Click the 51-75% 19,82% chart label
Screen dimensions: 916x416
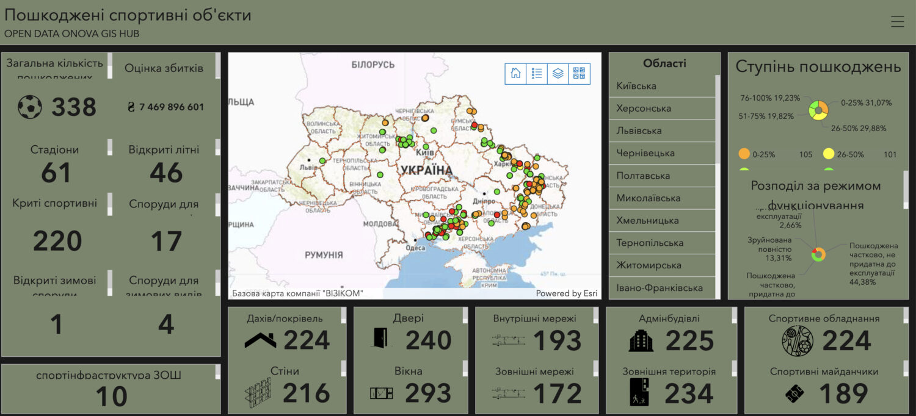[x=766, y=117]
